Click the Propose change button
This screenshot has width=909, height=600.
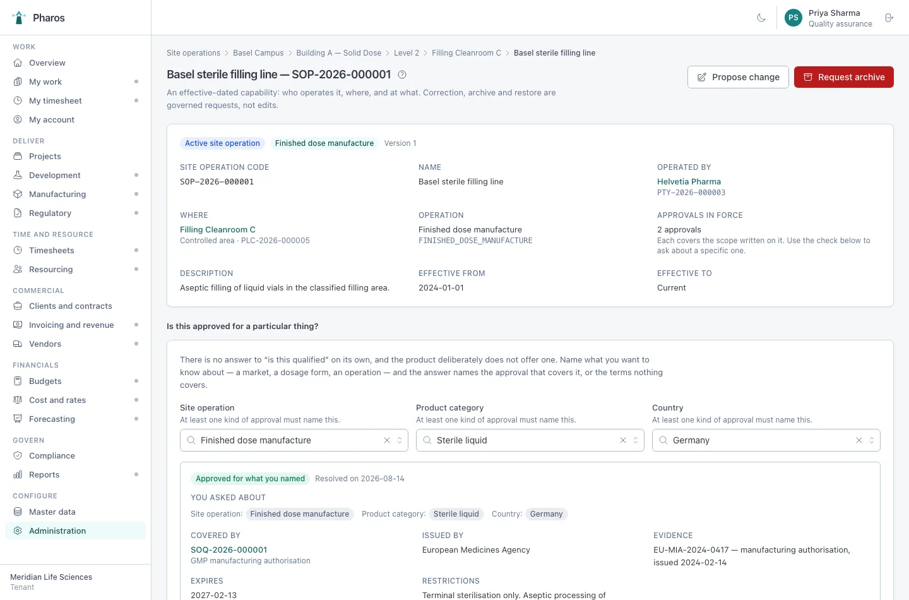point(738,77)
